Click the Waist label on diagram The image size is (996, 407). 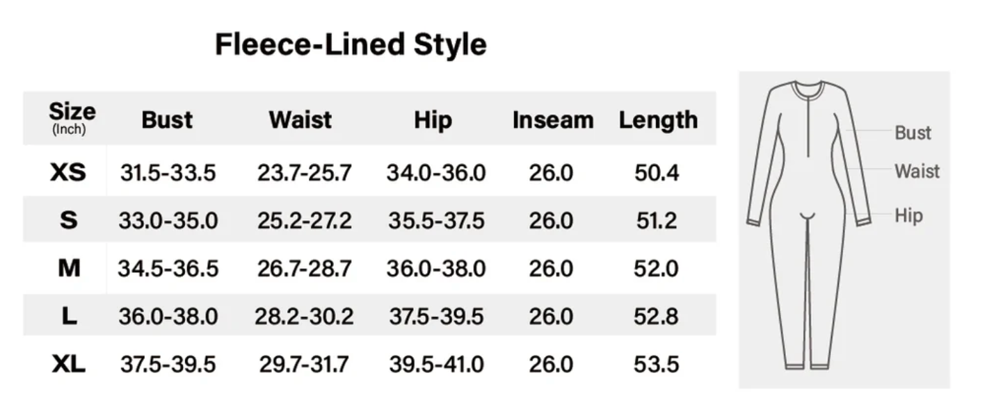pos(917,171)
